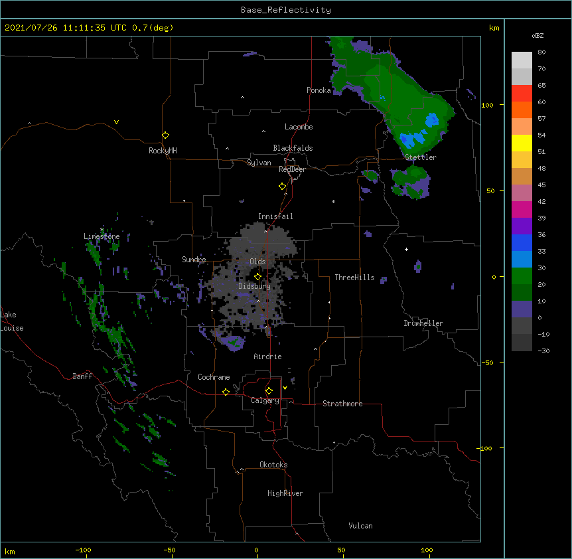Click the yellow V marker east of Calgary
572x559 pixels.
click(x=285, y=388)
